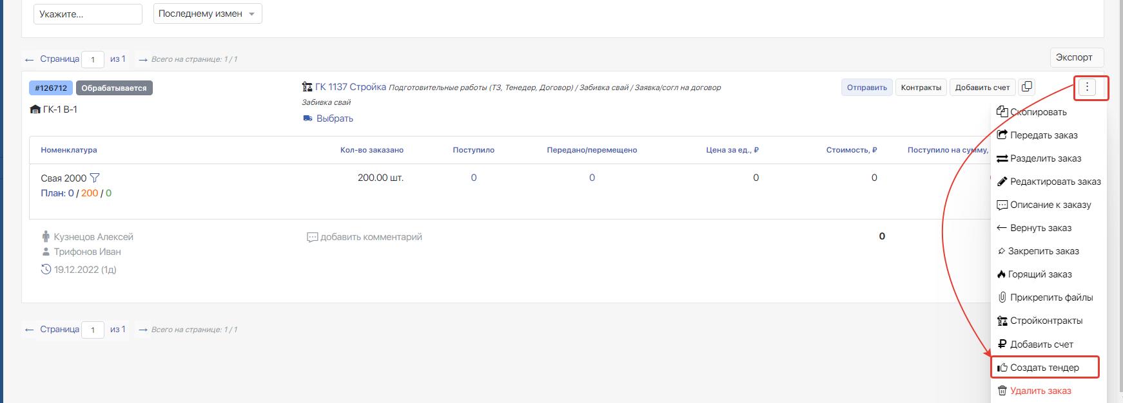The width and height of the screenshot is (1123, 403).
Task: Go to previous page using top left arrow
Action: coord(29,59)
